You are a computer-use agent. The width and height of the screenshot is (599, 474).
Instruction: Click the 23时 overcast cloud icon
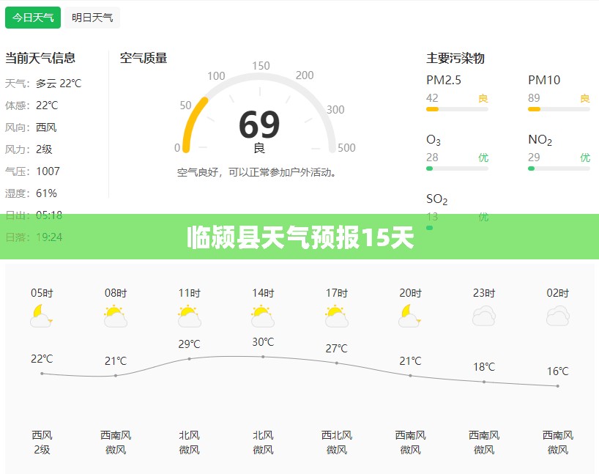(x=483, y=316)
